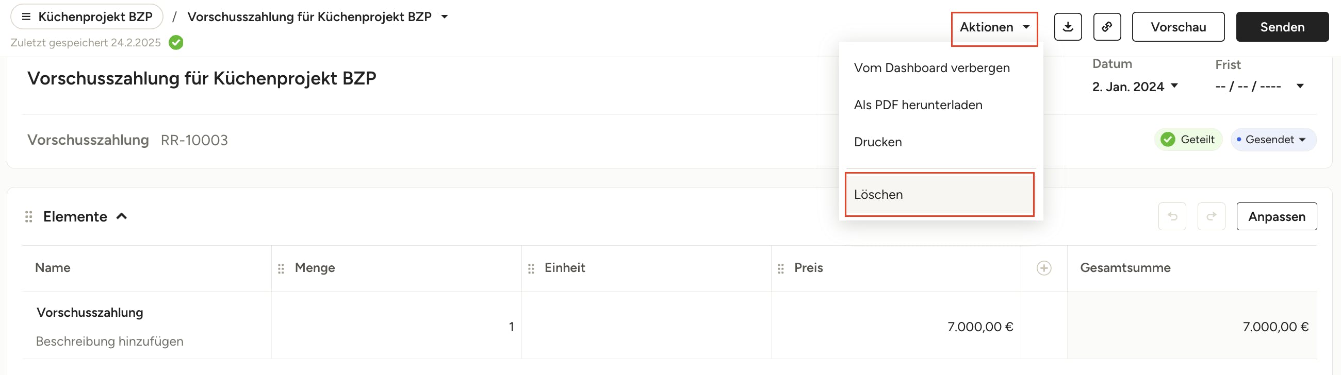This screenshot has height=375, width=1341.
Task: Select Vom Dashboard verbergen option
Action: tap(931, 68)
